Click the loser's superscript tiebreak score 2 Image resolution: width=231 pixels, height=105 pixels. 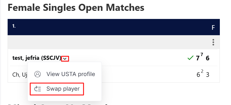(202, 71)
